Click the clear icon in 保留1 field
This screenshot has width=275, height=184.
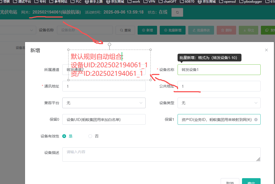pos(256,120)
